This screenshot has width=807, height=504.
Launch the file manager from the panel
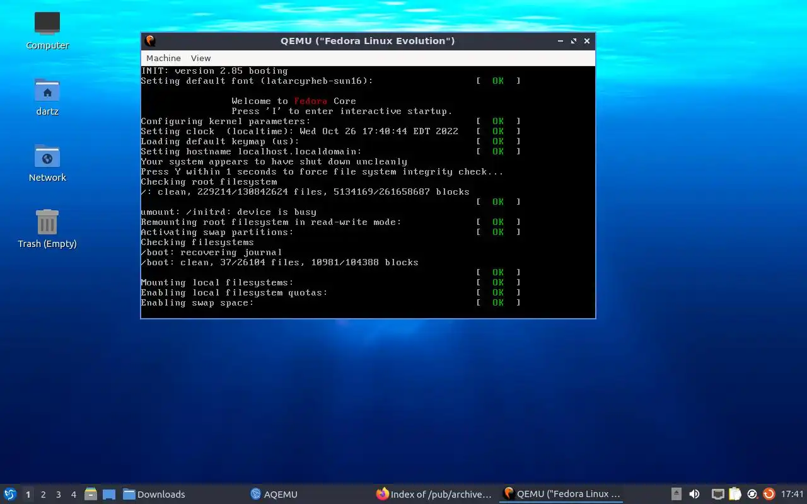[91, 494]
